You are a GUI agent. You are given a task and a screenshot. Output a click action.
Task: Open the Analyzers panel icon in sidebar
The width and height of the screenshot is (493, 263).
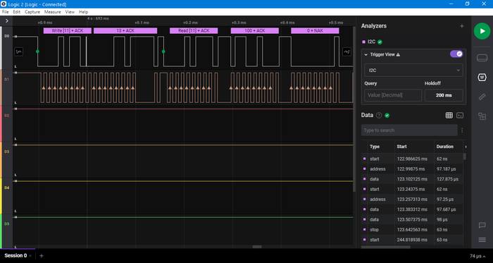tap(482, 78)
